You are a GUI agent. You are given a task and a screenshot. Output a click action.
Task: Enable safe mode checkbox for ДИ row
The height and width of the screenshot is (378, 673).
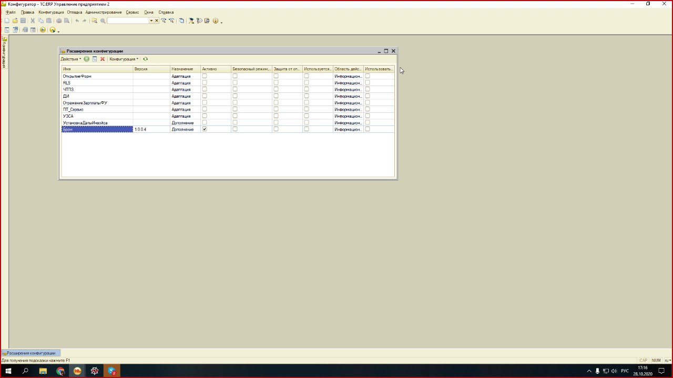pyautogui.click(x=235, y=96)
